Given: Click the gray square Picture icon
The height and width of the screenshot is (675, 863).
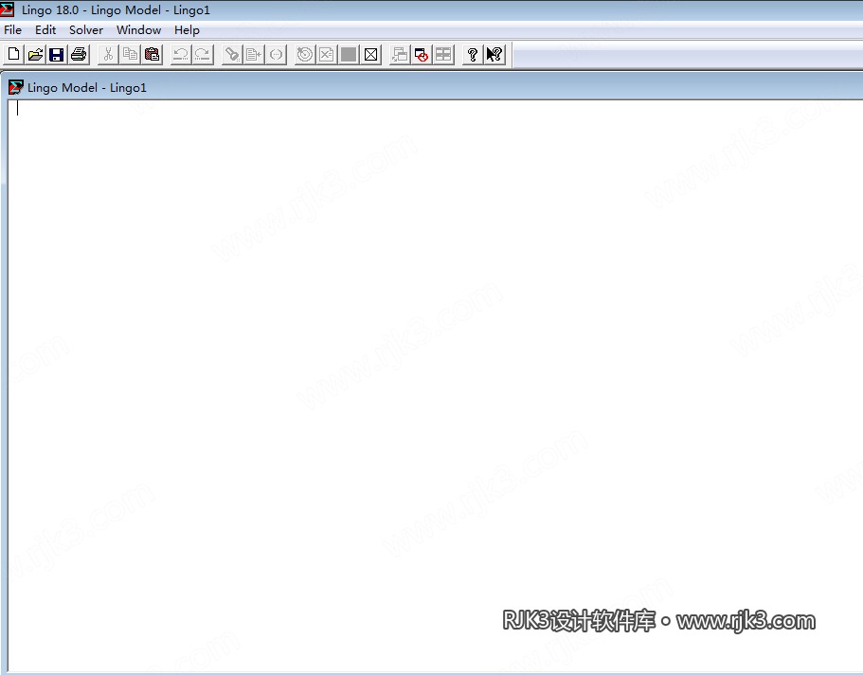Looking at the screenshot, I should click(349, 55).
